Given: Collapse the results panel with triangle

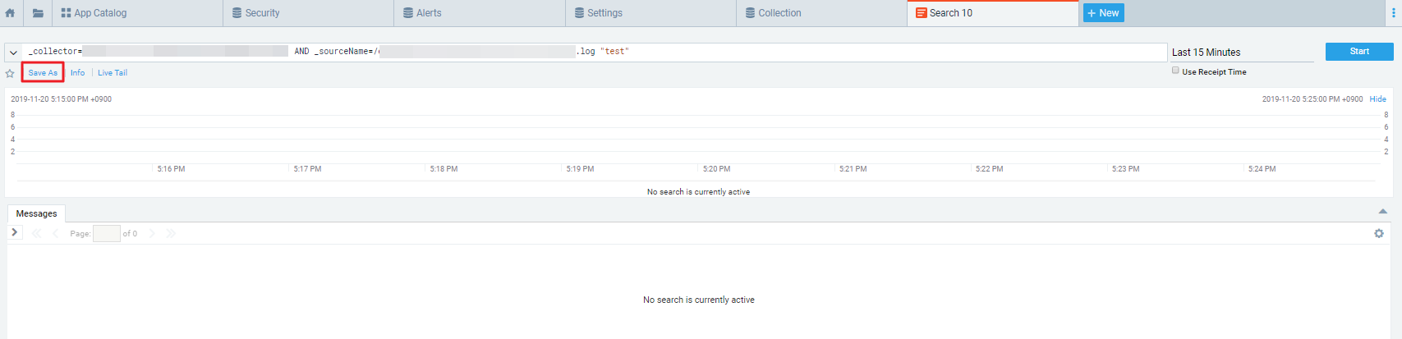Looking at the screenshot, I should click(x=1382, y=212).
